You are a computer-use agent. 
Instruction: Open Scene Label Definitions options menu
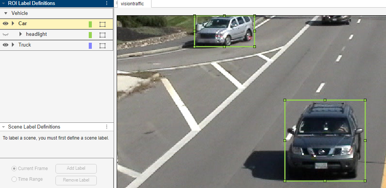107,127
